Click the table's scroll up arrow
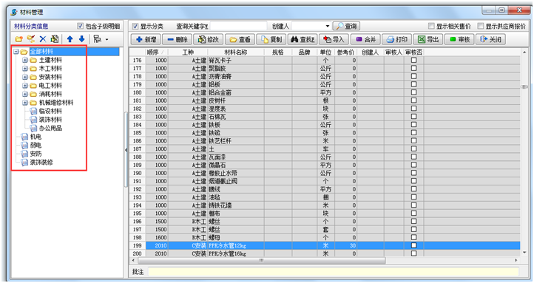This screenshot has width=534, height=283. coord(524,52)
